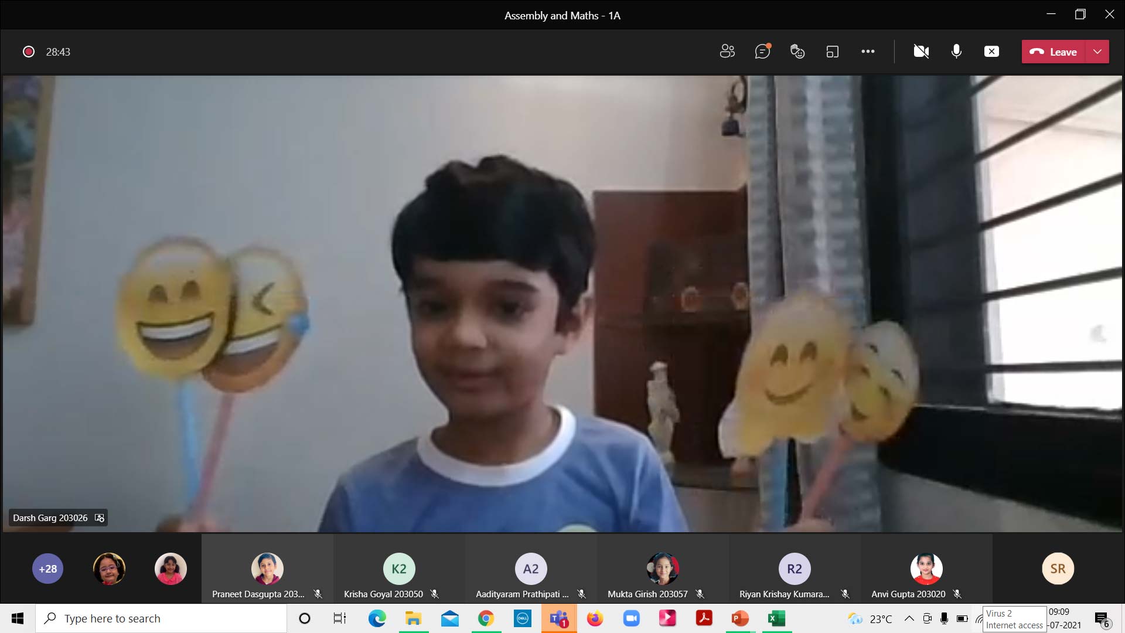
Task: Open Microsoft Teams from the taskbar
Action: 559,618
